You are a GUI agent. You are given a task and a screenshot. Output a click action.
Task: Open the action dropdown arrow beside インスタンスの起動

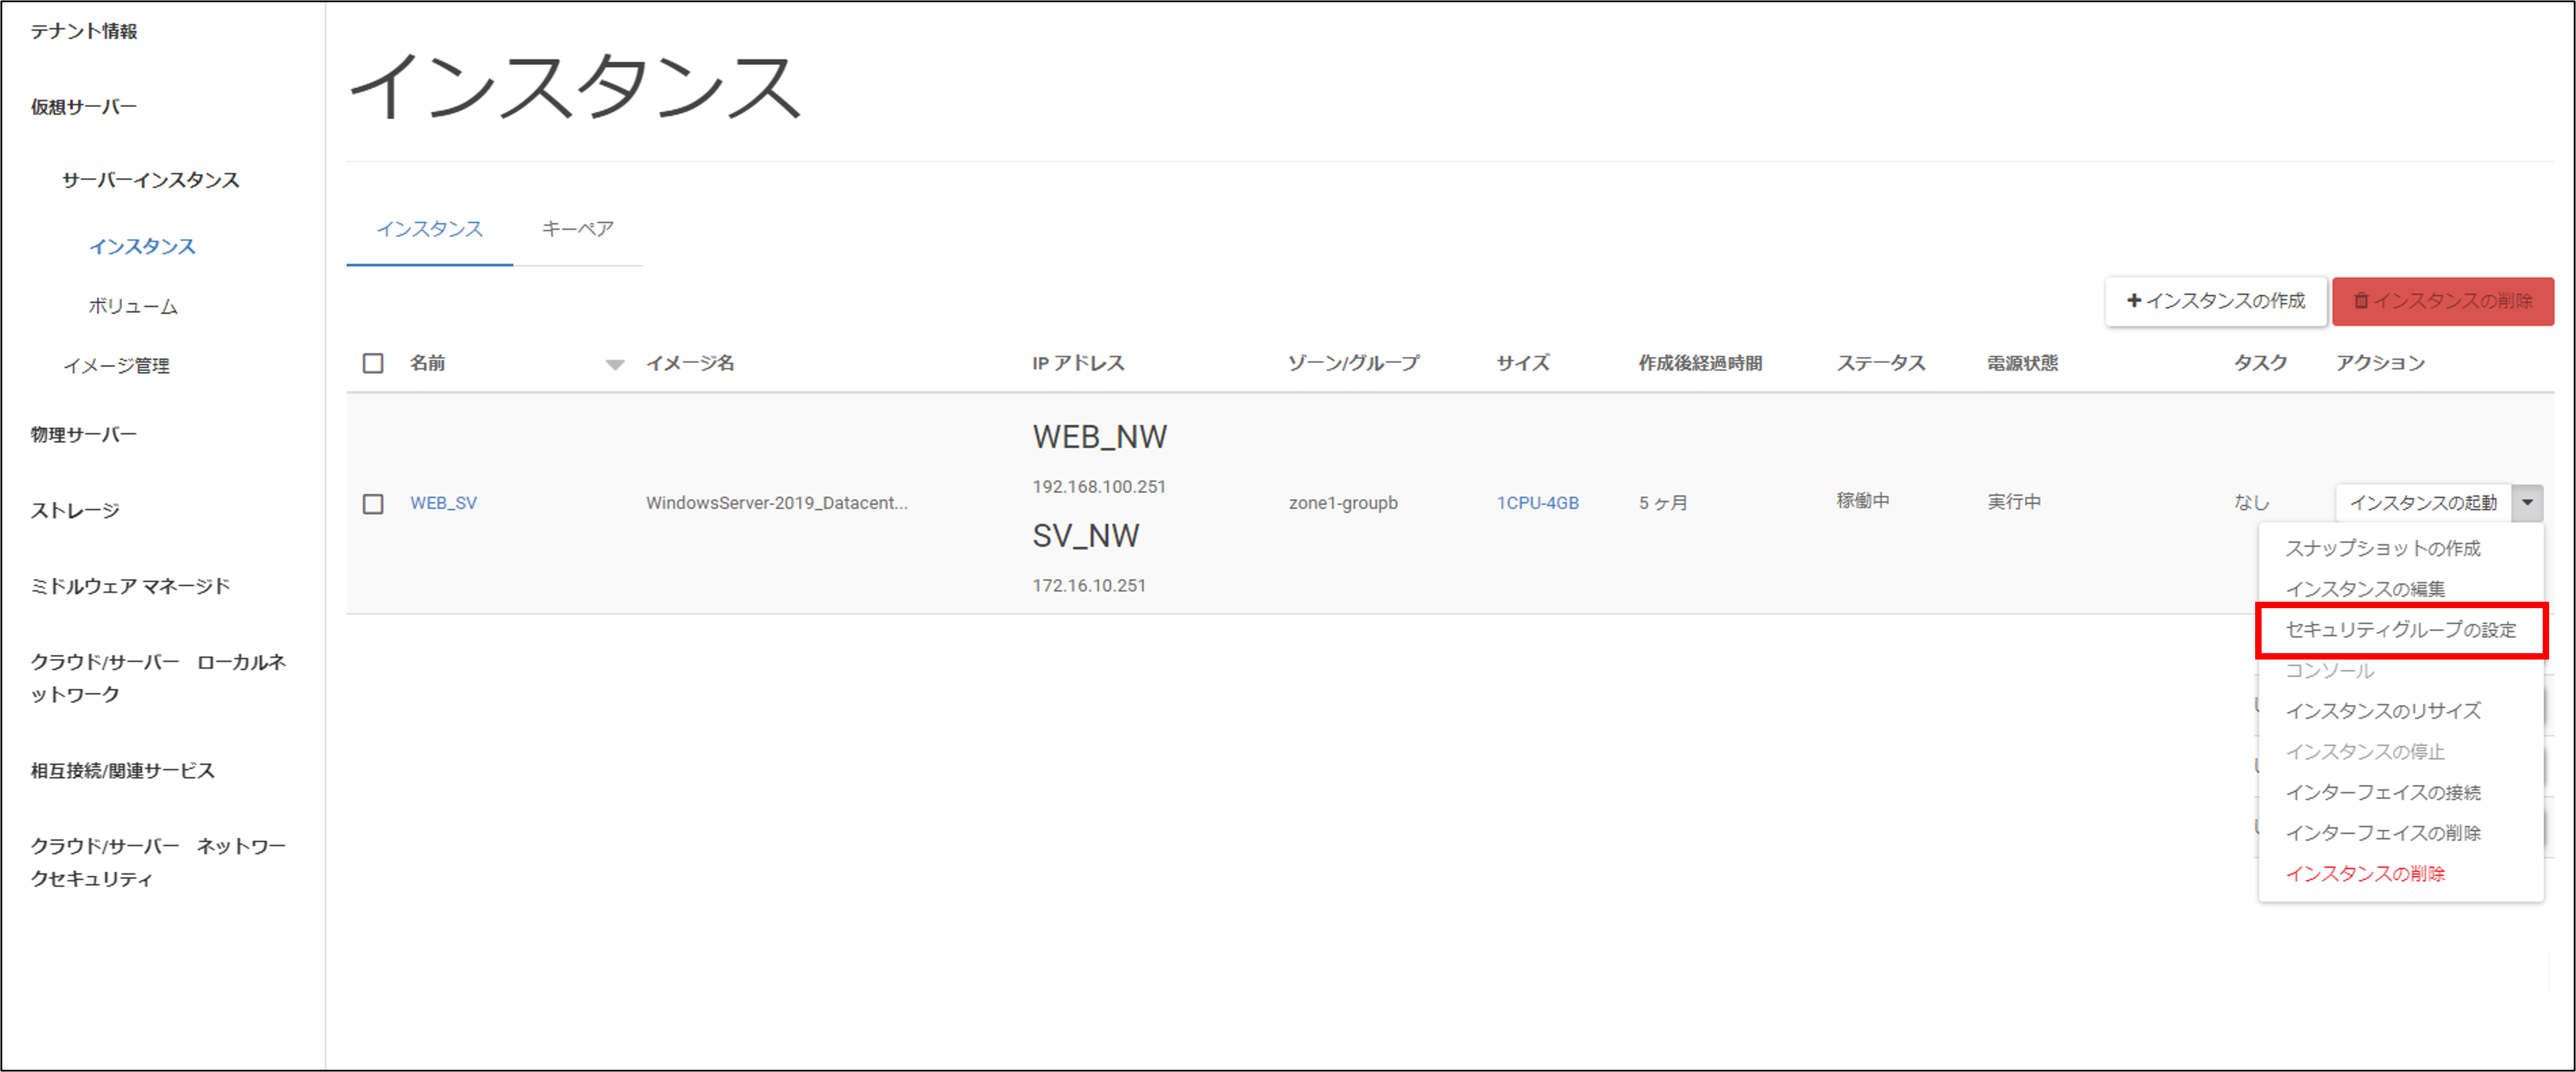pyautogui.click(x=2527, y=502)
